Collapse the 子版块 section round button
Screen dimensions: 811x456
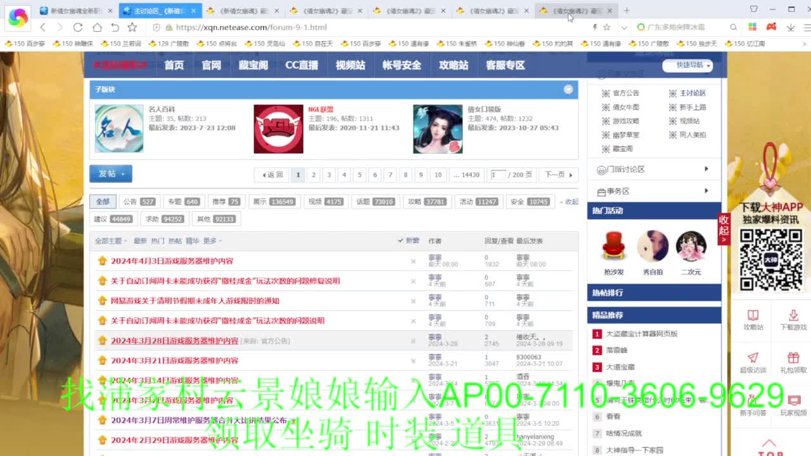click(x=568, y=89)
